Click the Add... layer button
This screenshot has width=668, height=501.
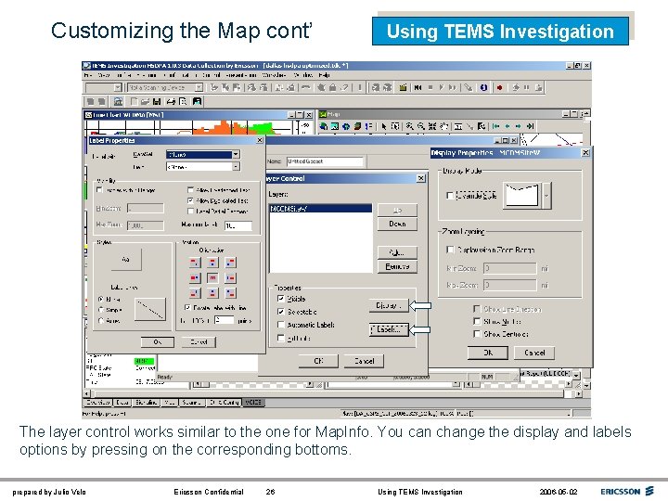[x=397, y=252]
